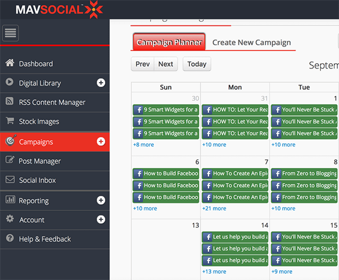
Task: Open first 'HOW TO: Let Your' post
Action: [235, 110]
